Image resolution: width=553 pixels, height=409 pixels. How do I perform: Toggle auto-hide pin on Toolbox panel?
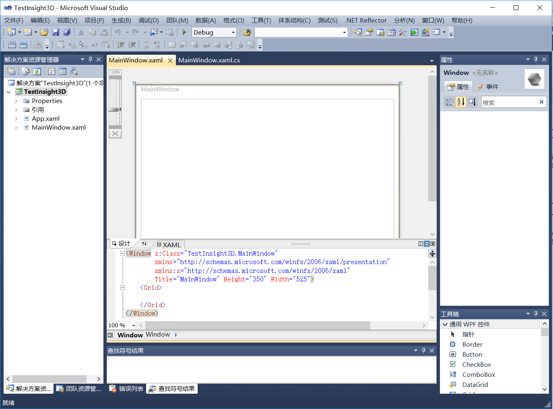pyautogui.click(x=536, y=314)
